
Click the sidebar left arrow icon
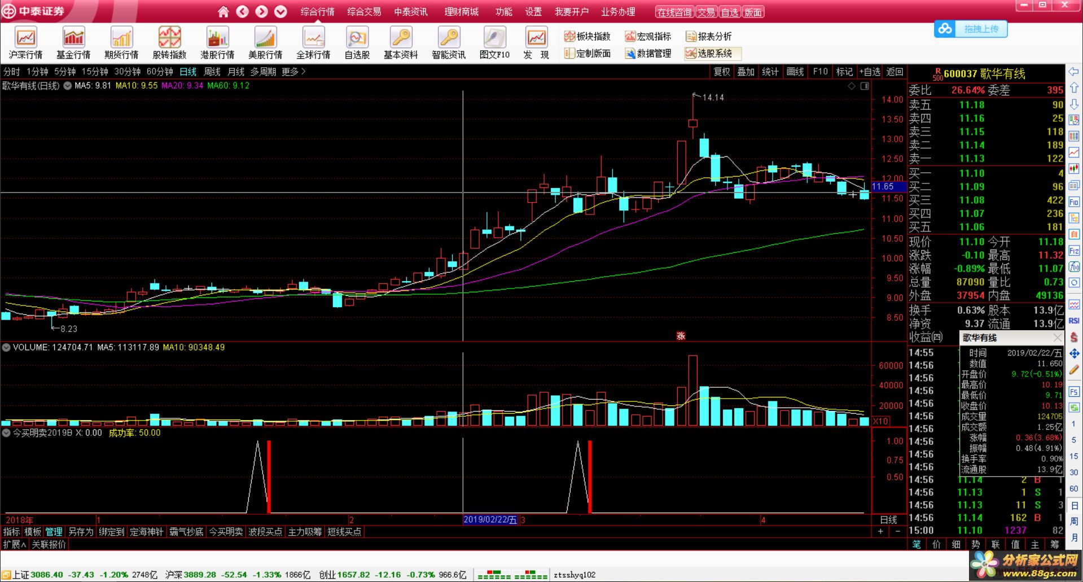click(1074, 72)
